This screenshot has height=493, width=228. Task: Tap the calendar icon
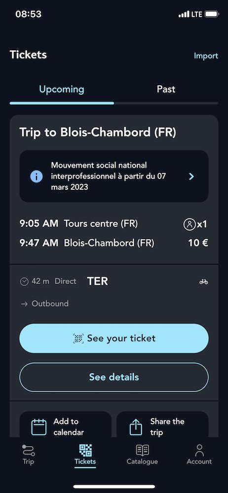tap(38, 427)
